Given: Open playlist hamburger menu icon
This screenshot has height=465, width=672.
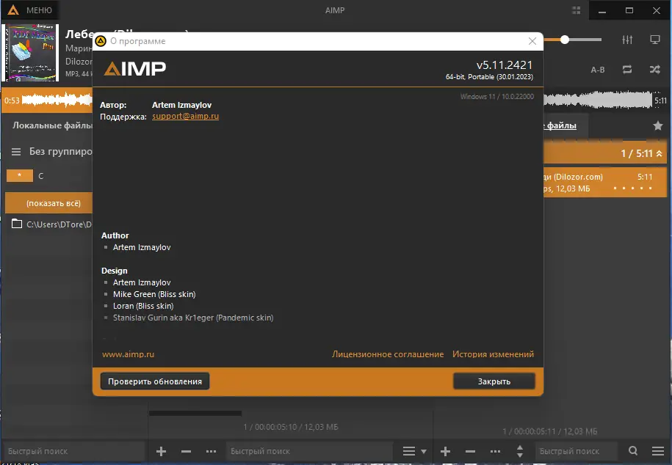Looking at the screenshot, I should click(658, 451).
